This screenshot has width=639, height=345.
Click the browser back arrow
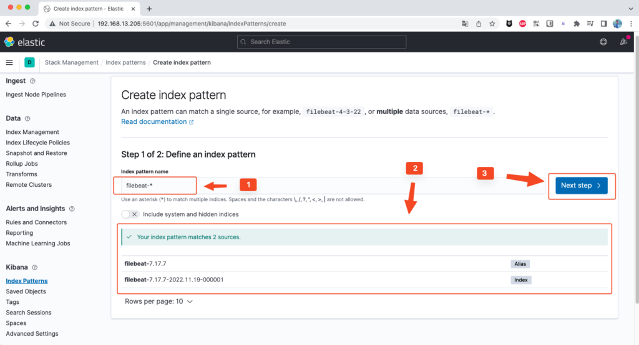coord(8,24)
